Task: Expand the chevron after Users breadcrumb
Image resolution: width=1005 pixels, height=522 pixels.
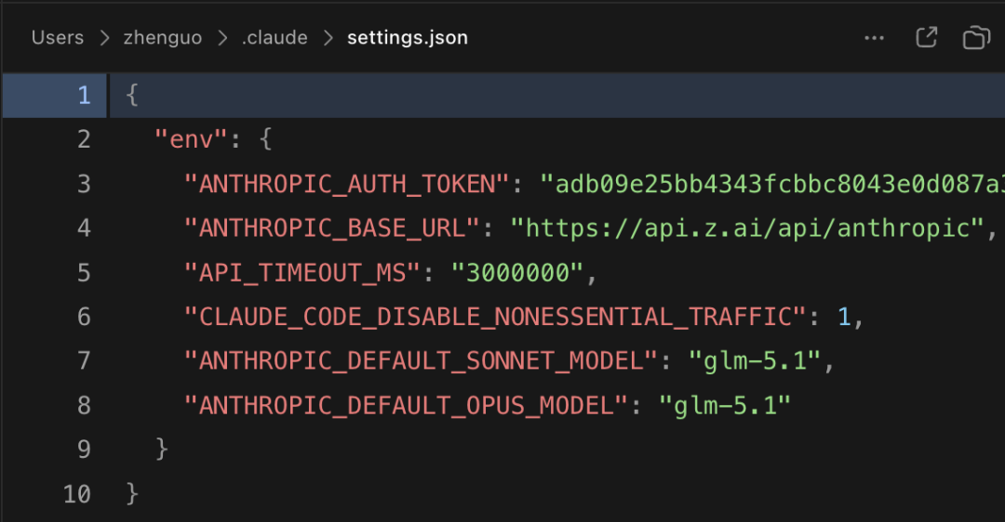Action: (x=104, y=38)
